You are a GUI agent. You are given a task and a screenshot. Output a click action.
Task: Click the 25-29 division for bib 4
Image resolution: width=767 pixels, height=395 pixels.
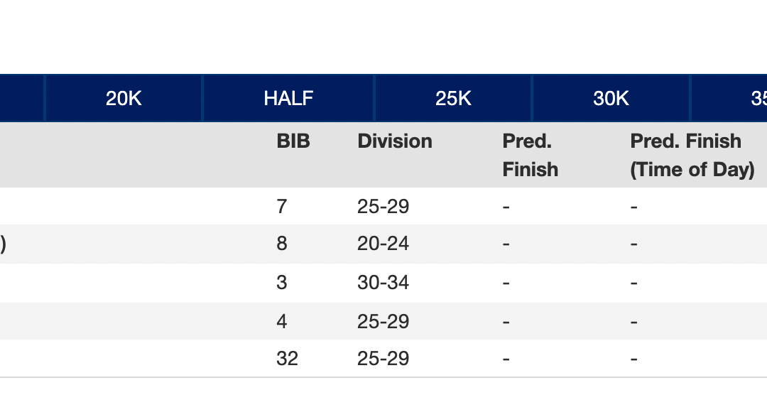[x=383, y=321]
